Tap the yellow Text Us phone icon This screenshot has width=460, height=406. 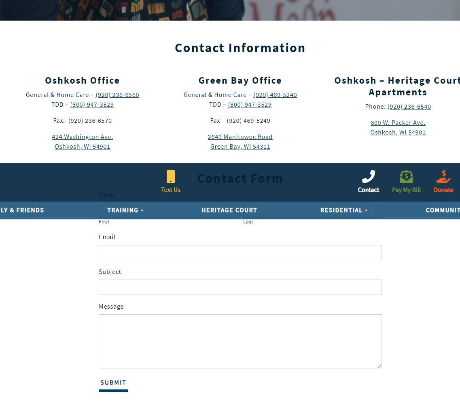pos(171,177)
